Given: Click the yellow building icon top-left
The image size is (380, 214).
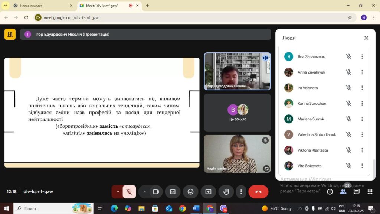Looking at the screenshot, I should tap(10, 34).
